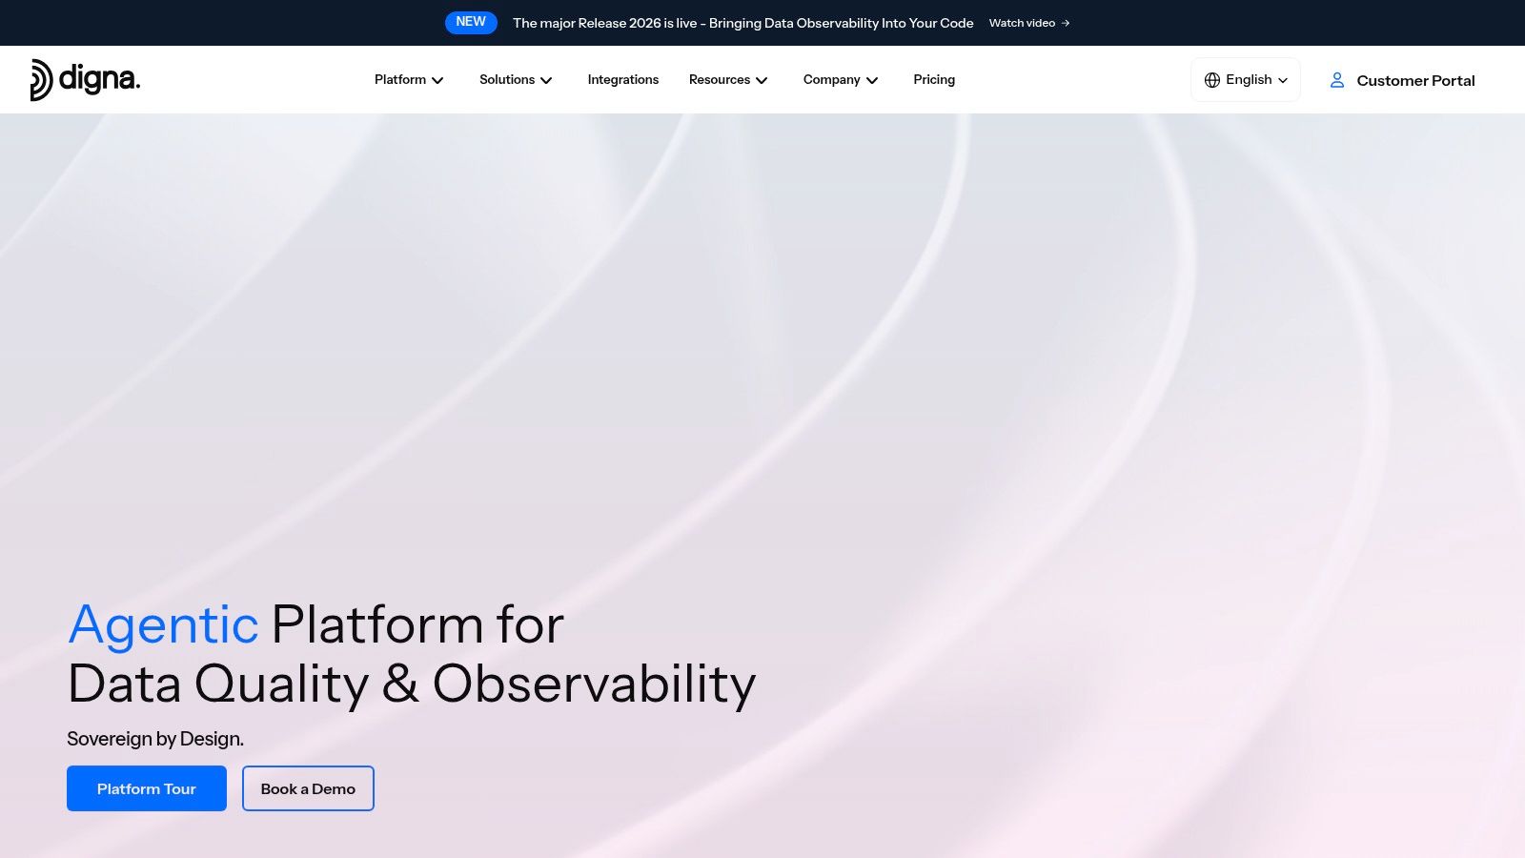This screenshot has width=1525, height=858.
Task: Open the Resources menu label
Action: (x=720, y=80)
